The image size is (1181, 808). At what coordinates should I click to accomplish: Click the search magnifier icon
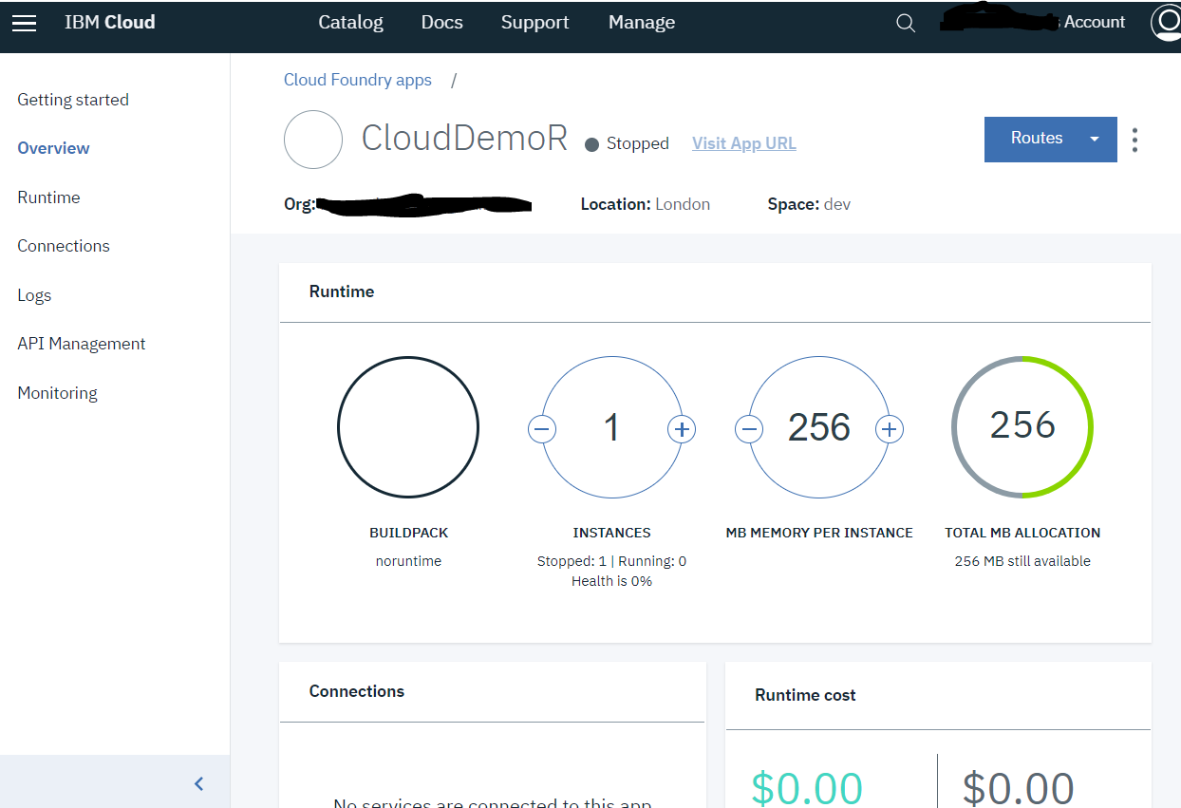pyautogui.click(x=906, y=23)
